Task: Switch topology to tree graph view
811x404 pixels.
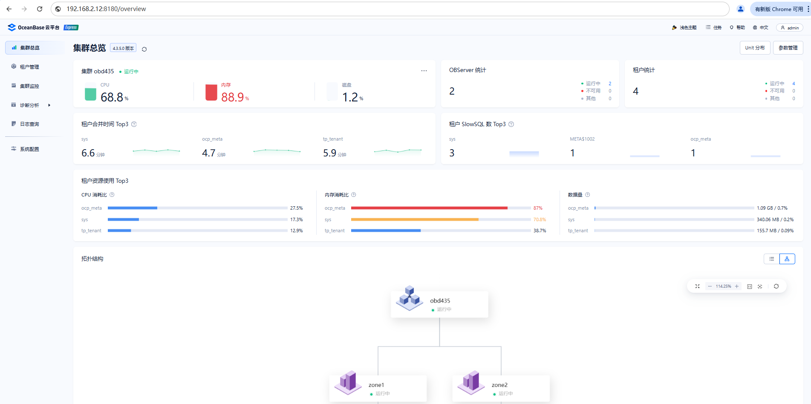Action: tap(787, 259)
